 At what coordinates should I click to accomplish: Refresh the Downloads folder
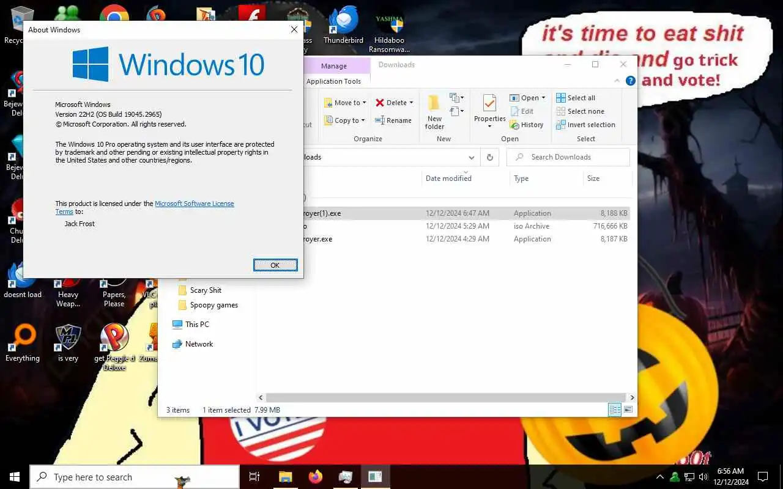489,157
